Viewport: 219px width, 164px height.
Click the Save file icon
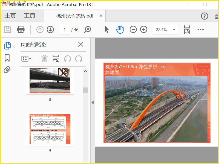(x=8, y=30)
